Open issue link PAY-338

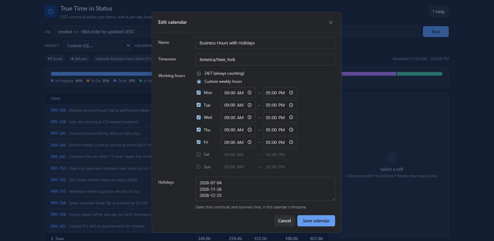[58, 122]
